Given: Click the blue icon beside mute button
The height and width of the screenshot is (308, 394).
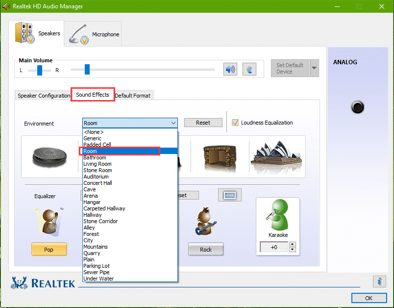Looking at the screenshot, I should click(x=249, y=69).
